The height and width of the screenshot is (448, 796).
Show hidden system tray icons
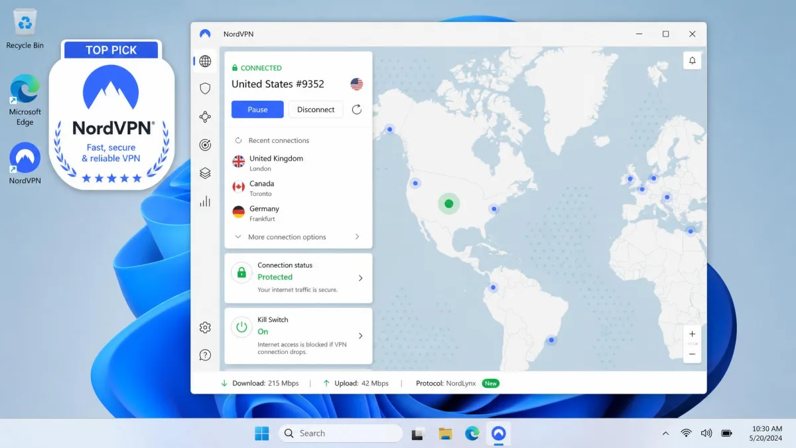pyautogui.click(x=665, y=433)
